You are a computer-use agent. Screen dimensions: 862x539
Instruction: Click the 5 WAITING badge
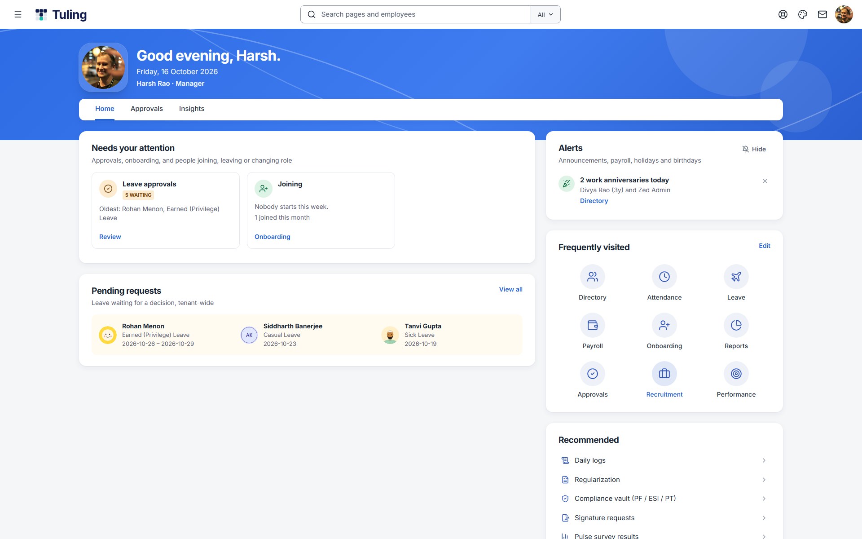pos(138,195)
